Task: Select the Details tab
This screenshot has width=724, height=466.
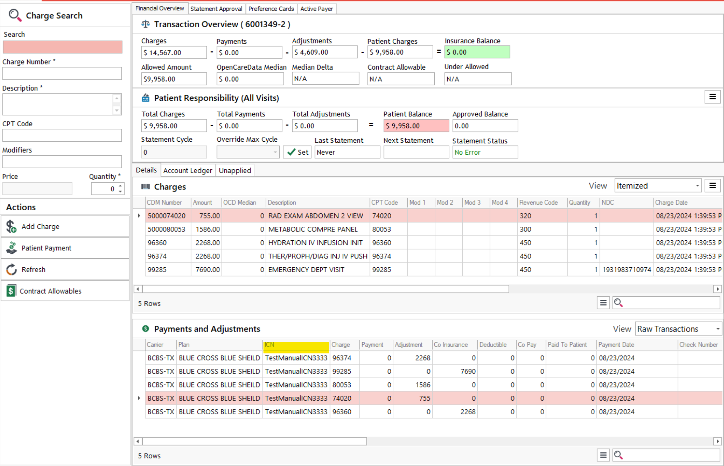Action: click(x=146, y=170)
